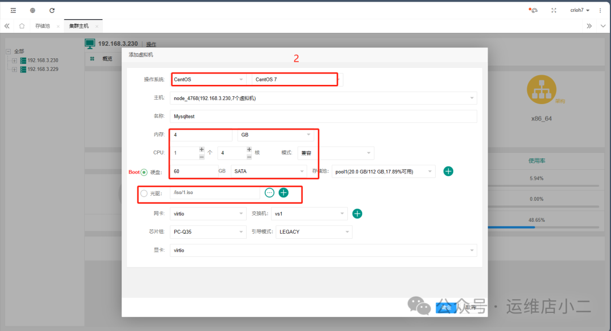Add another disk with the plus icon
Screen dimensions: 611x331
coord(448,171)
